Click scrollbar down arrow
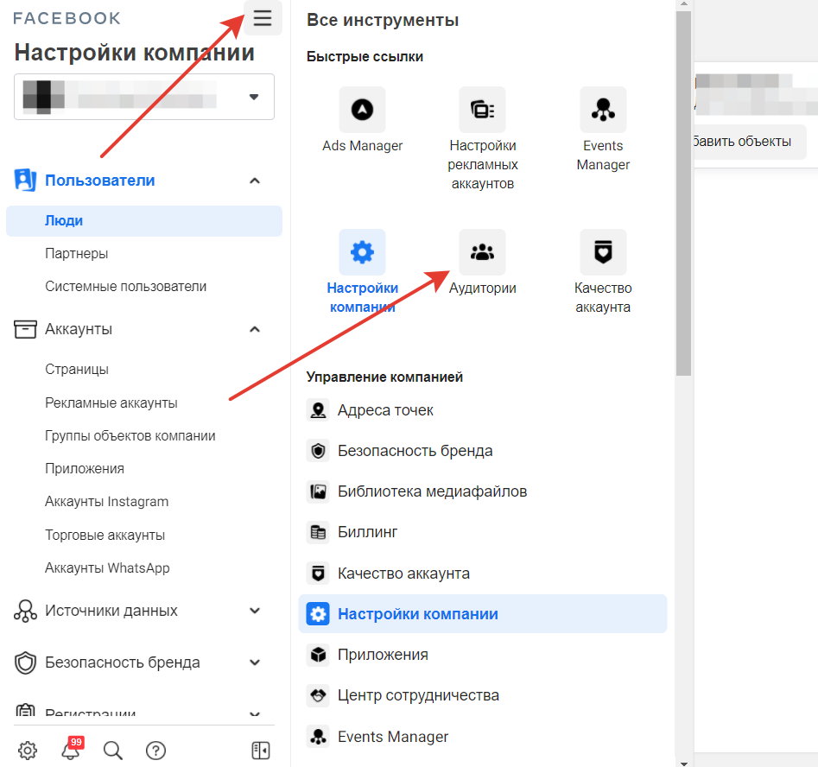The image size is (818, 767). pos(683,763)
